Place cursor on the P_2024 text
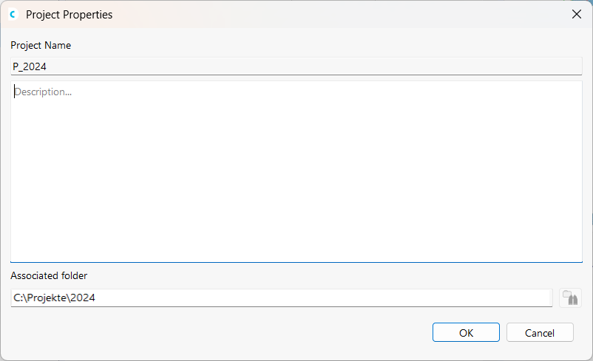The height and width of the screenshot is (361, 593). pos(30,66)
